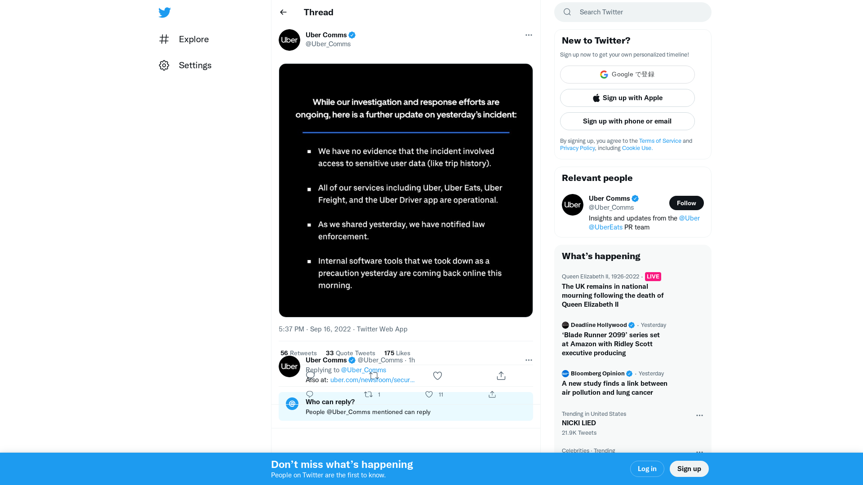863x485 pixels.
Task: Open the Terms of Service link
Action: (660, 141)
